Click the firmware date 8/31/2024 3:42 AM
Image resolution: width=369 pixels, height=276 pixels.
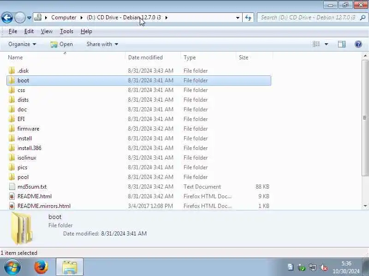point(151,129)
